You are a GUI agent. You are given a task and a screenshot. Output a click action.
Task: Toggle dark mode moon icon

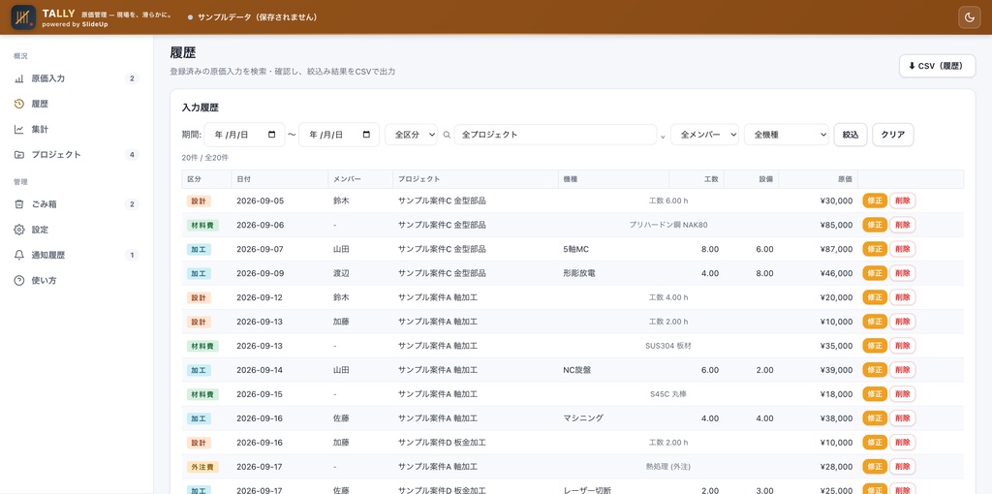[969, 17]
